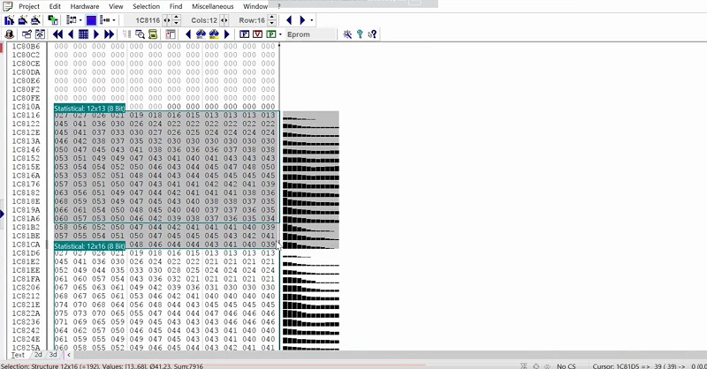
Task: Click left arrow before binoculars icons
Action: (188, 34)
